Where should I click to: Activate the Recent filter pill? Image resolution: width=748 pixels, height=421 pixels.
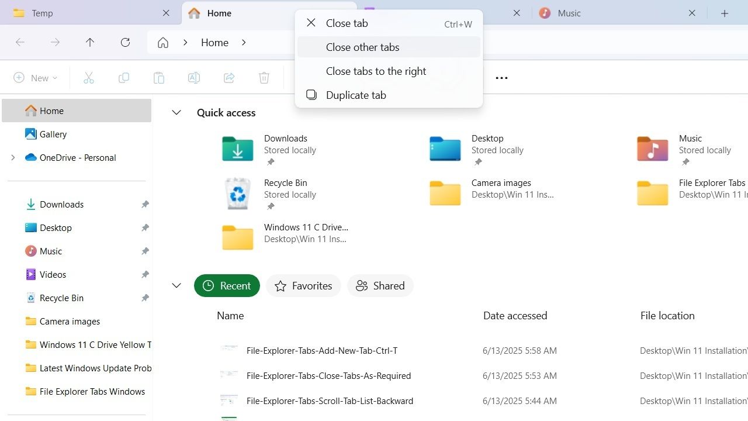coord(227,285)
